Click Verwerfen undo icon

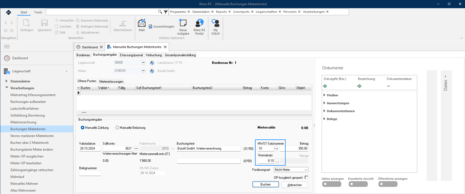pyautogui.click(x=57, y=20)
